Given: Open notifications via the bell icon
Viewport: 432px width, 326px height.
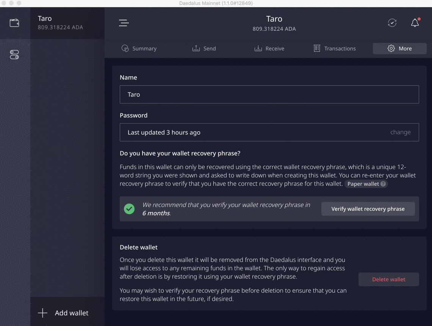Looking at the screenshot, I should coord(415,23).
